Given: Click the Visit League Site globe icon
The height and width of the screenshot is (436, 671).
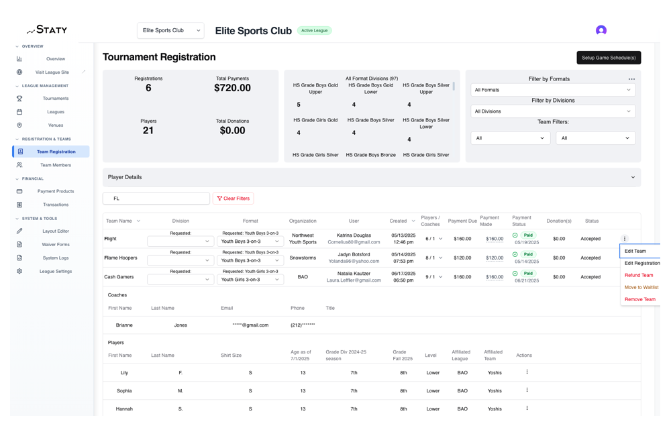Looking at the screenshot, I should [x=19, y=72].
